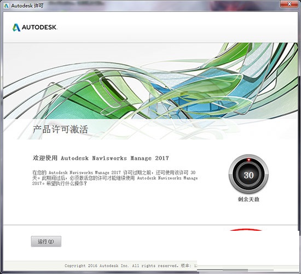Close the Autodesk 许可 window

pyautogui.click(x=290, y=4)
